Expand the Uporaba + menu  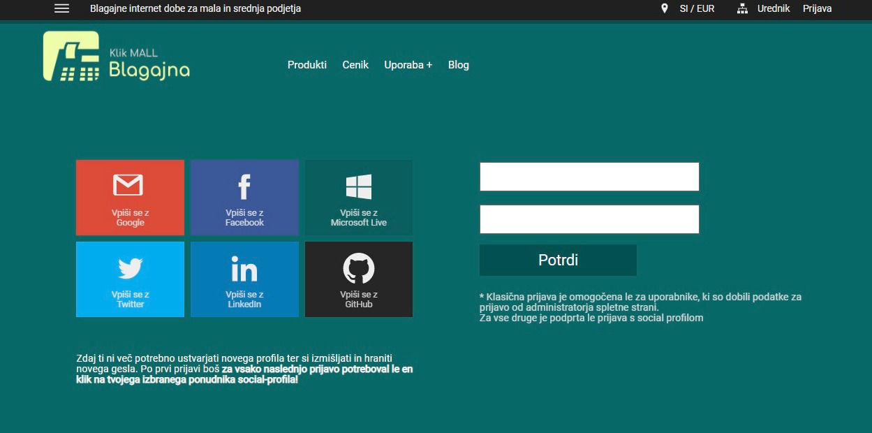click(408, 65)
